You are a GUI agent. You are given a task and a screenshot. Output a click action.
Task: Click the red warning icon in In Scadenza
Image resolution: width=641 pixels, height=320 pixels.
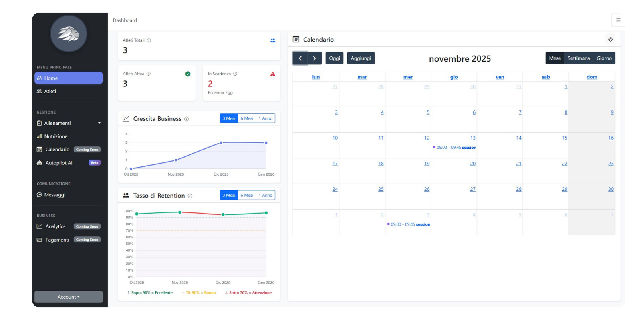click(x=273, y=74)
